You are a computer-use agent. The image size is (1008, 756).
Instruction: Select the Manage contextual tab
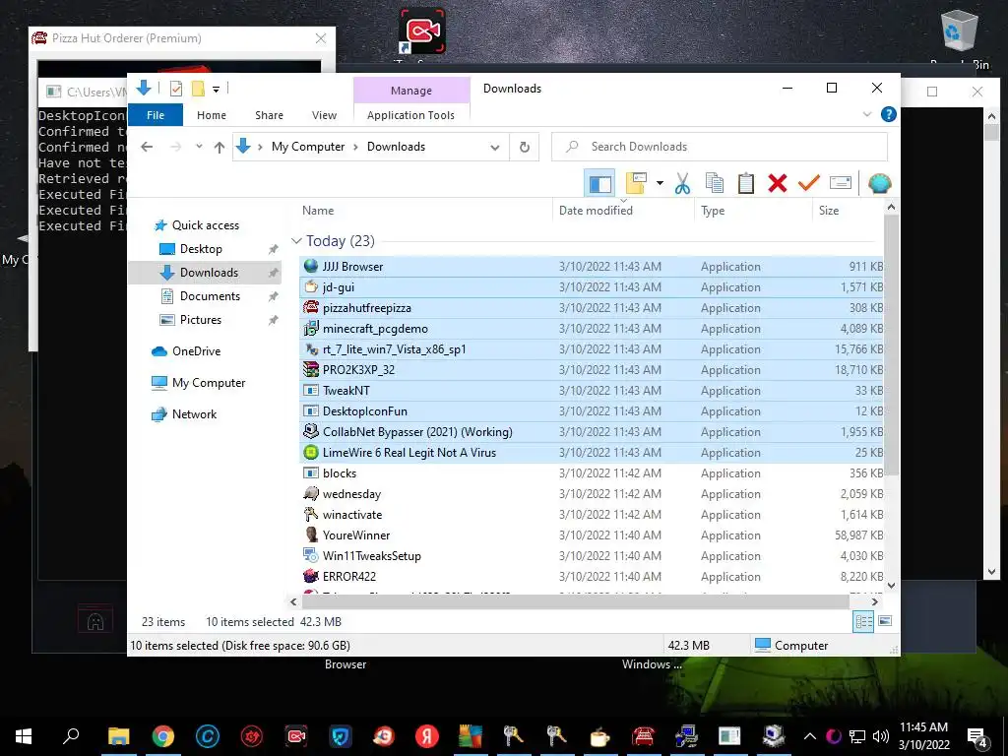[x=411, y=91]
